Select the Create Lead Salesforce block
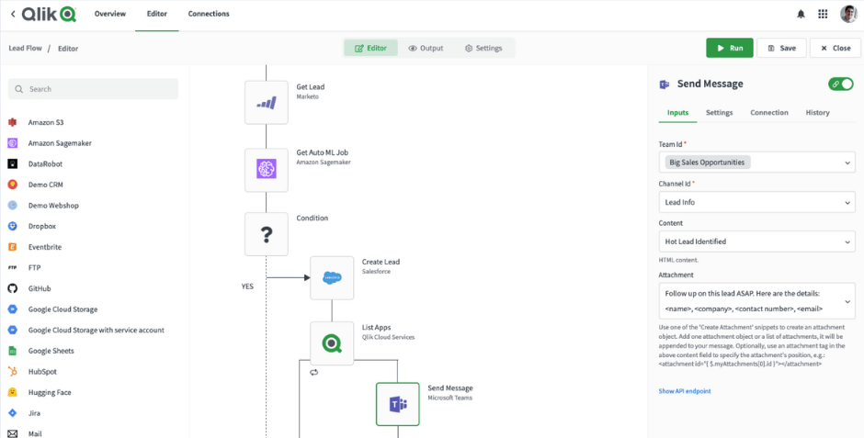864x438 pixels. click(x=332, y=278)
